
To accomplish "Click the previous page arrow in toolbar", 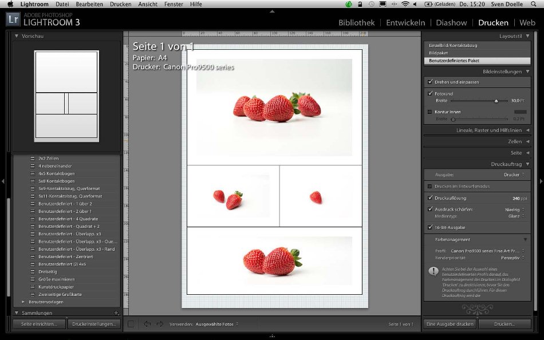I will (147, 324).
